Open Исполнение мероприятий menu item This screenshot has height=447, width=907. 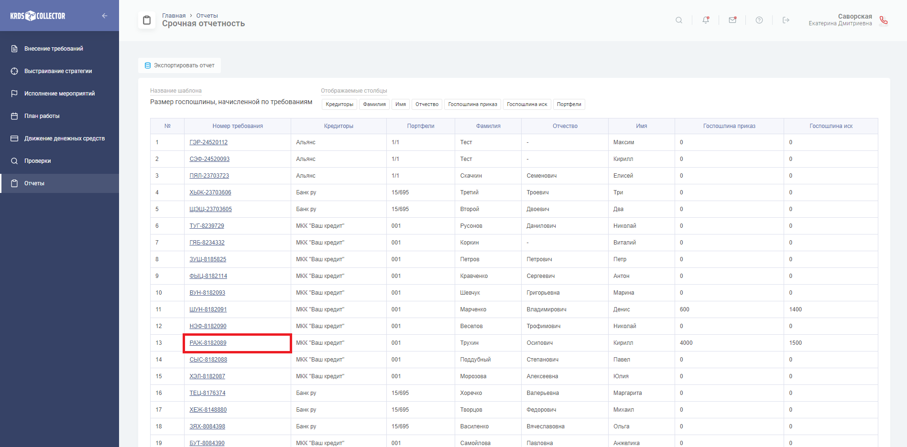(59, 94)
